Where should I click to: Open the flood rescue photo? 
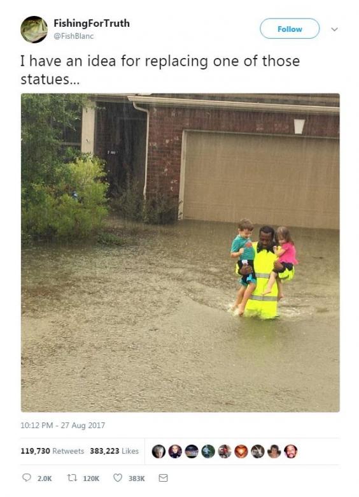(180, 252)
